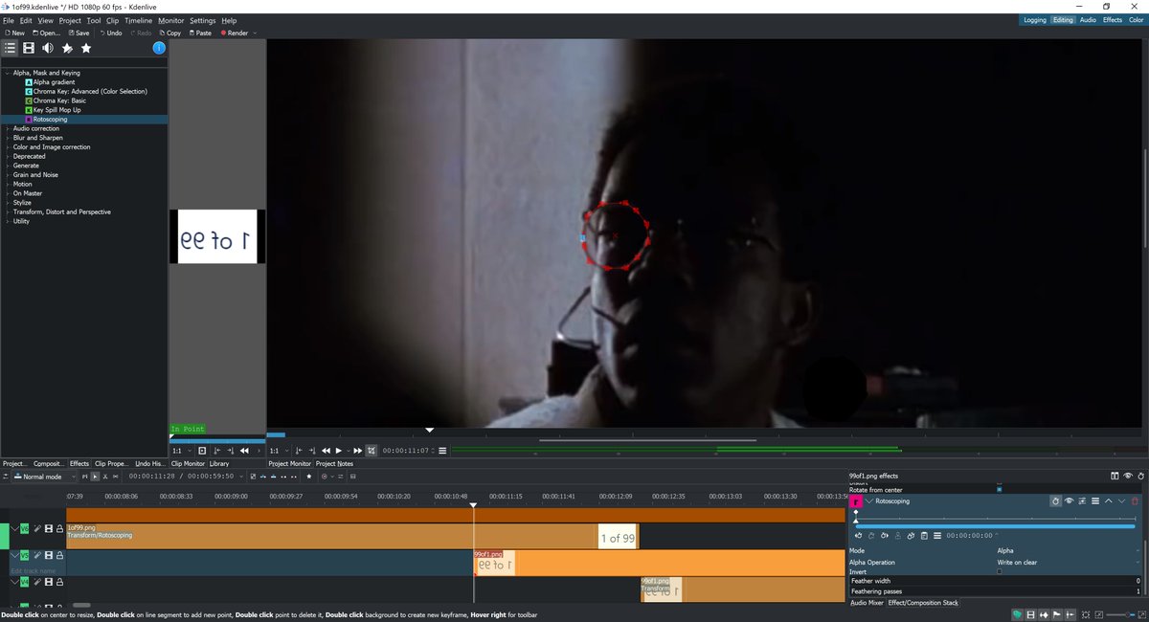Expand Transform, Distort and Perspective category
This screenshot has width=1149, height=622.
click(x=7, y=211)
